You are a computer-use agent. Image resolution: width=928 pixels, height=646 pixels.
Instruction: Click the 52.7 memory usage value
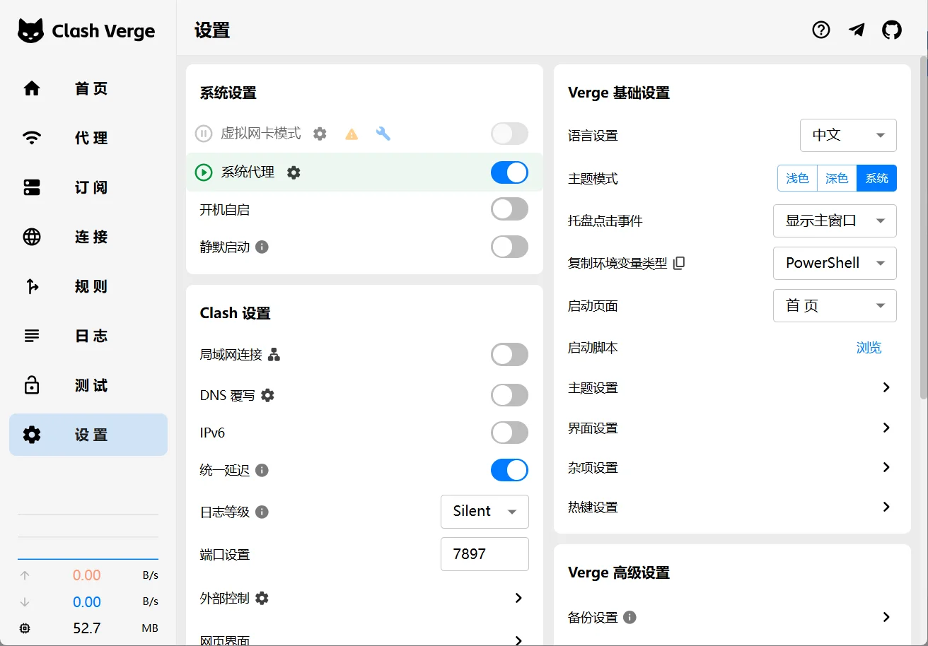click(87, 628)
